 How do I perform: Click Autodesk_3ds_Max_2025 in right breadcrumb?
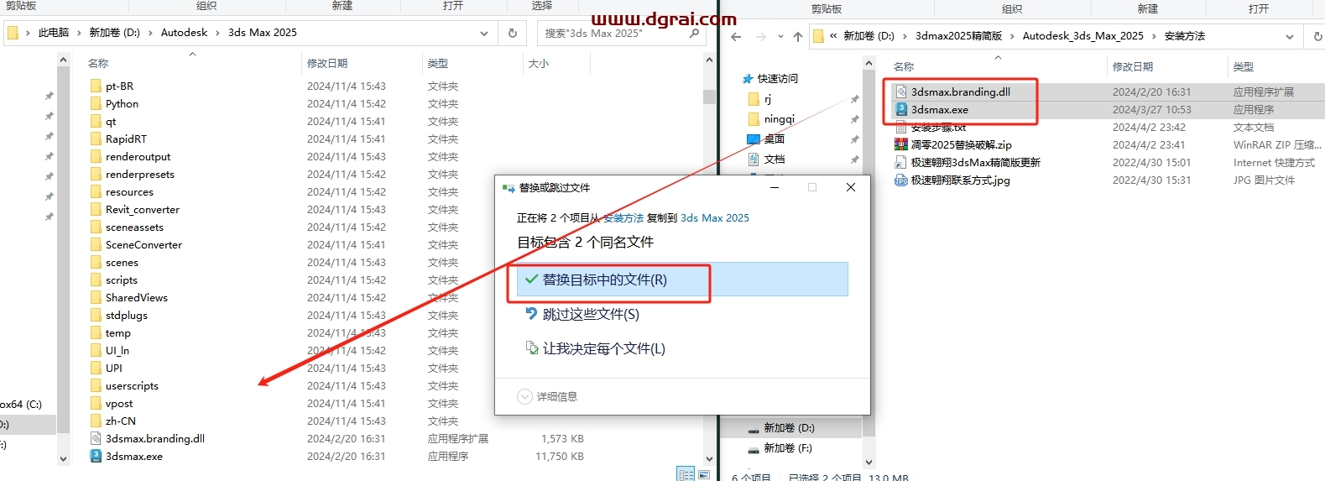[1082, 36]
